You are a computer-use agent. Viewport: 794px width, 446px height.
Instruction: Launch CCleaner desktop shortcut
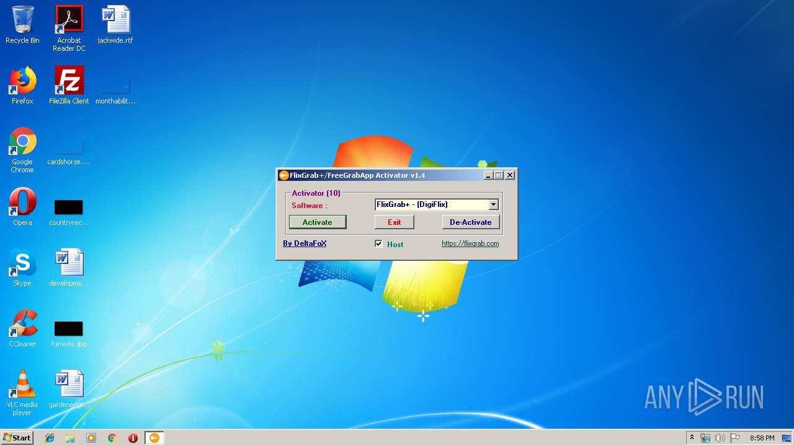22,328
